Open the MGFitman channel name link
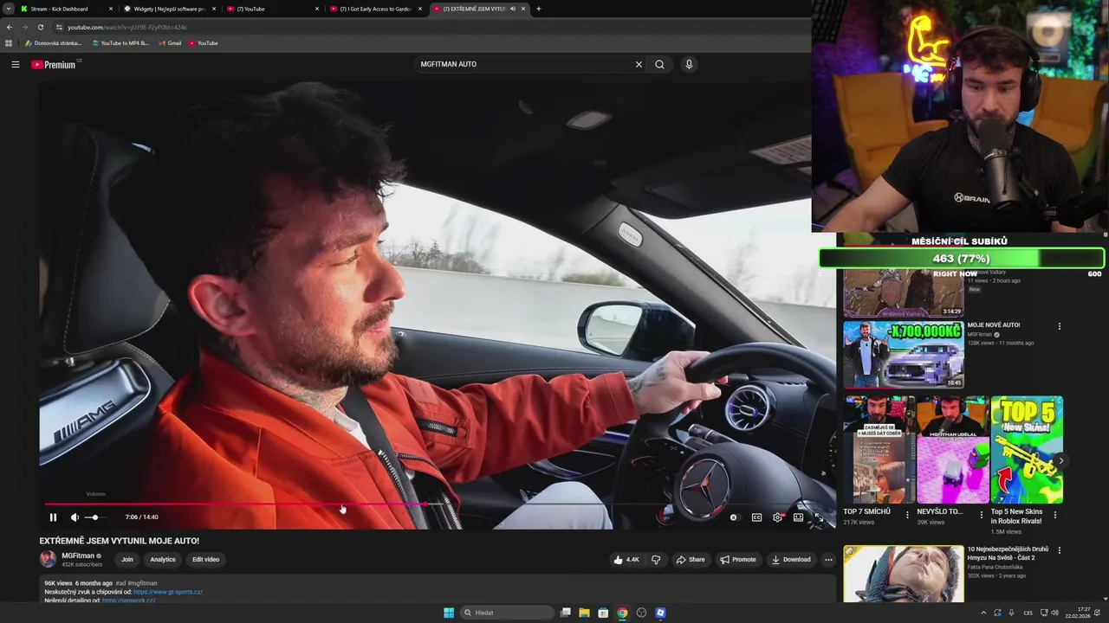The image size is (1109, 623). pos(78,556)
